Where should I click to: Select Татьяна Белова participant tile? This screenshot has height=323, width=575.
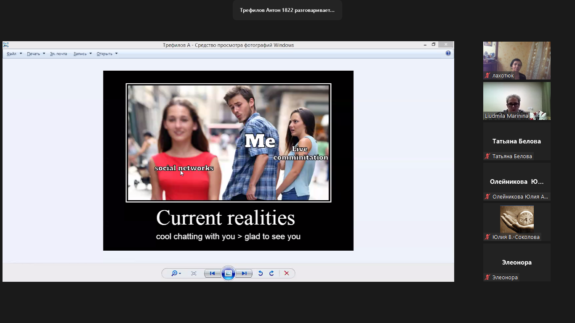pos(517,141)
